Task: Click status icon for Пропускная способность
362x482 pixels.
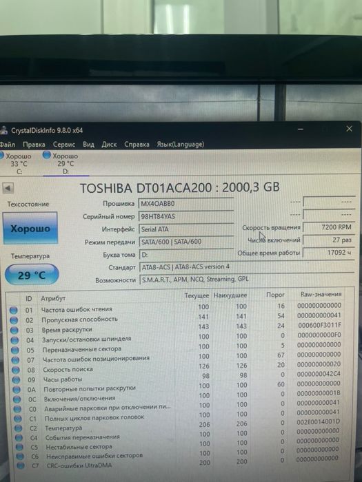Action: 14,320
